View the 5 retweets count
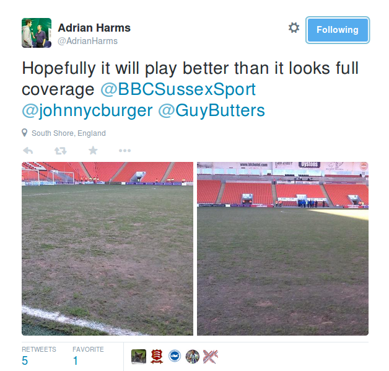The width and height of the screenshot is (389, 371). [x=38, y=356]
